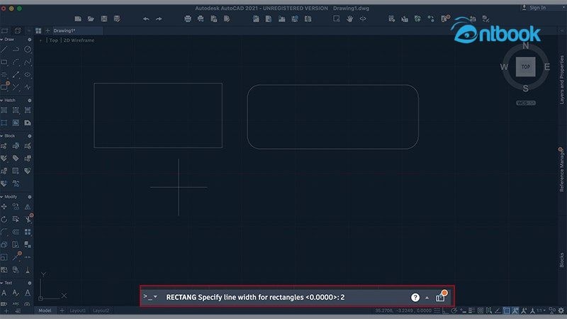Screen dimensions: 567x319
Task: Select the Trim scissors tool in Modify panel
Action: (x=28, y=219)
